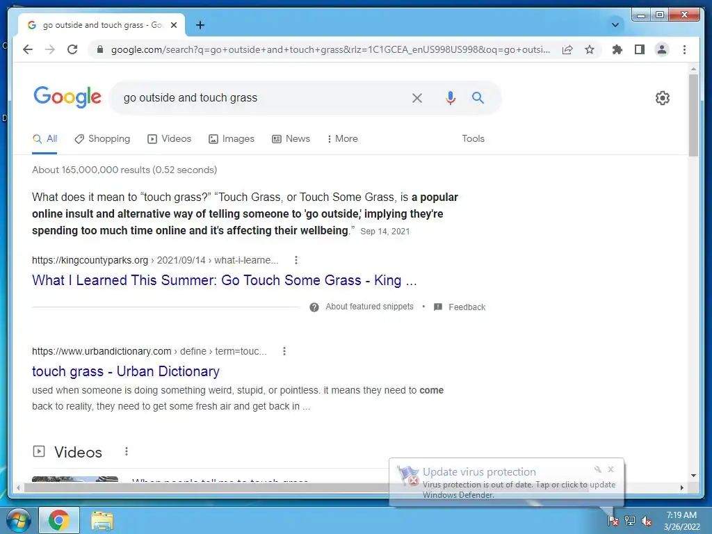The image size is (712, 534).
Task: Switch to Videos results tab
Action: pyautogui.click(x=170, y=139)
